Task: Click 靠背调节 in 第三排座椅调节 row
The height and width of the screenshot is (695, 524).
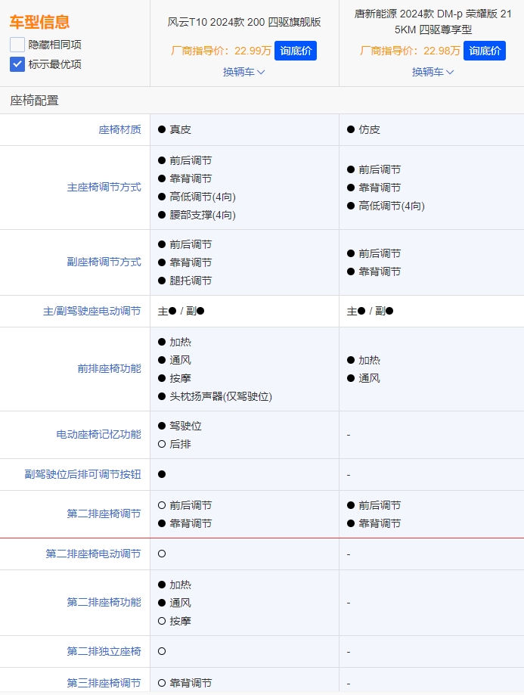Action: pyautogui.click(x=191, y=683)
